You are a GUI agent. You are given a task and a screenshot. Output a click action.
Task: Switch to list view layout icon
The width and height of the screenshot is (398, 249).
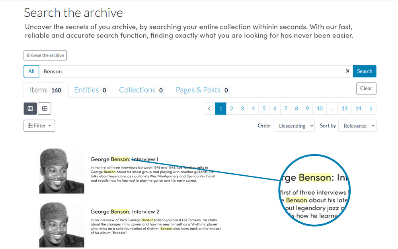click(30, 109)
